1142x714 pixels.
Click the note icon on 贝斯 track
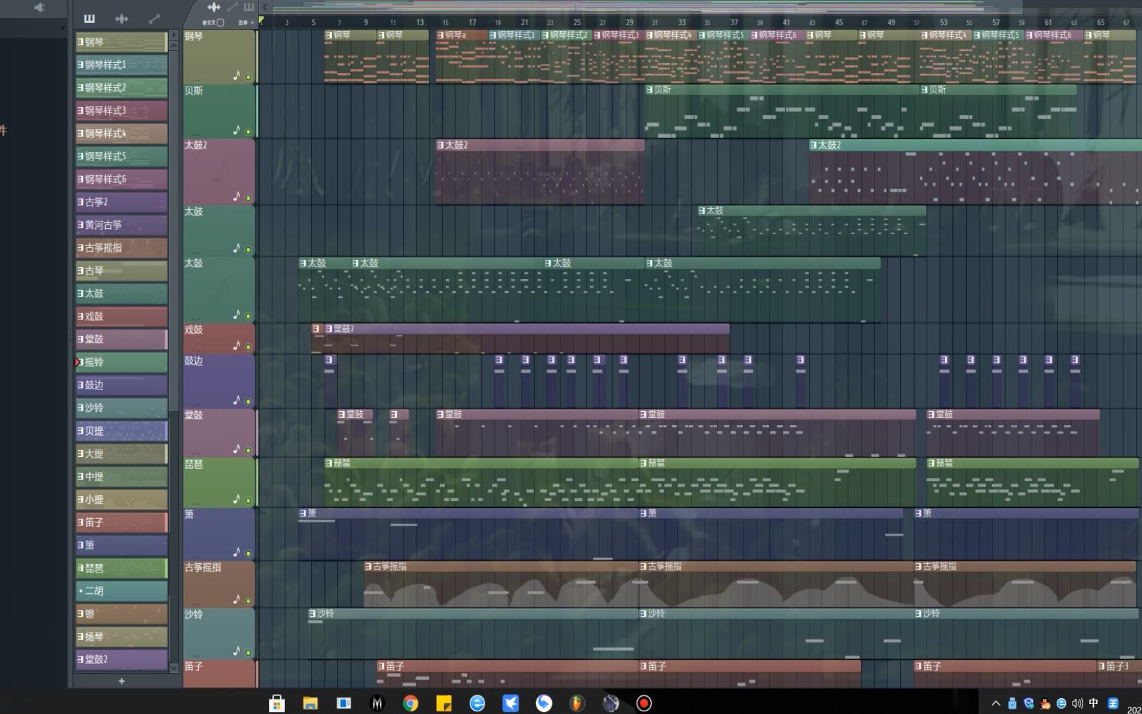click(x=237, y=130)
